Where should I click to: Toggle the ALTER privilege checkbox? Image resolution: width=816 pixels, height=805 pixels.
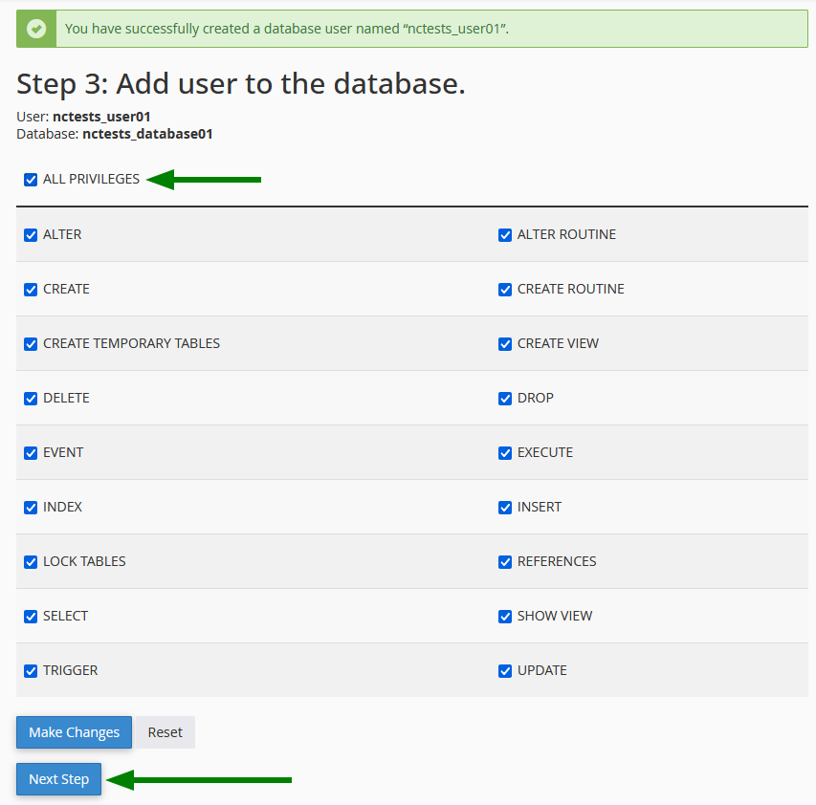pos(31,235)
